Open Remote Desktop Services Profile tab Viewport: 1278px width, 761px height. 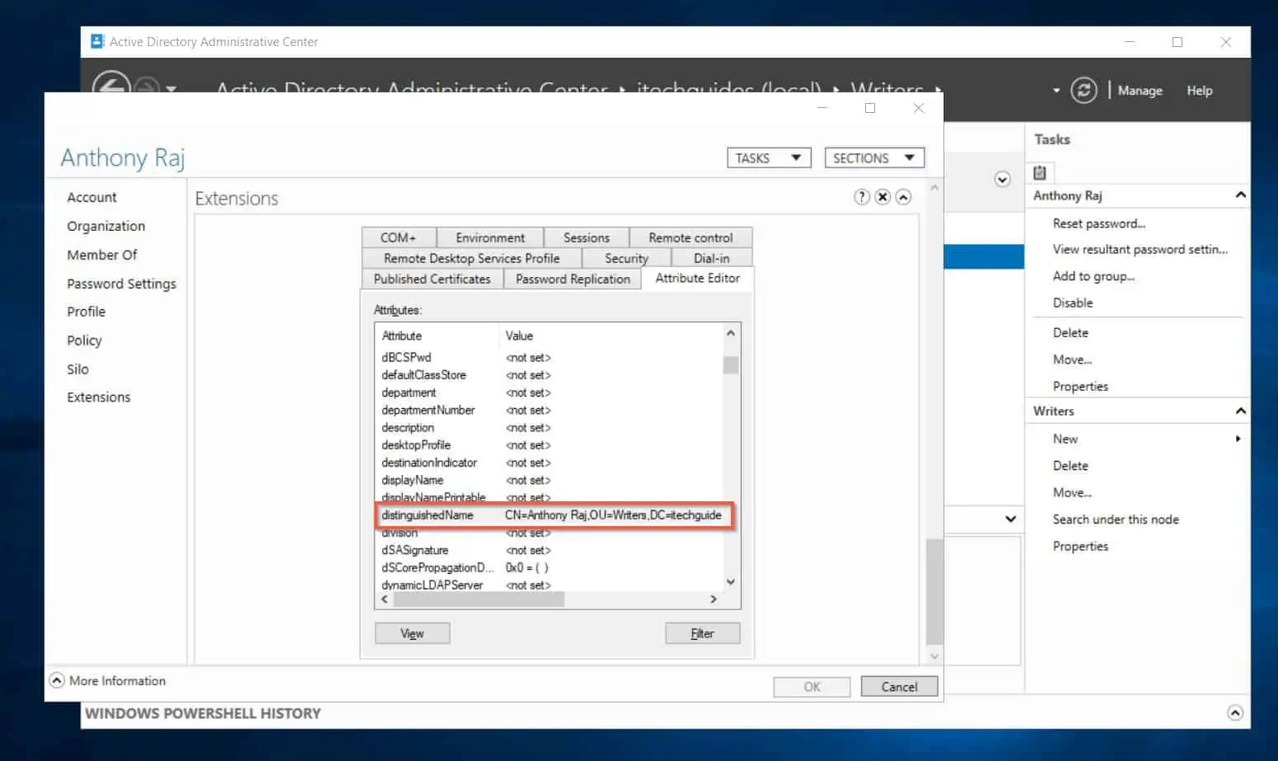pyautogui.click(x=471, y=258)
